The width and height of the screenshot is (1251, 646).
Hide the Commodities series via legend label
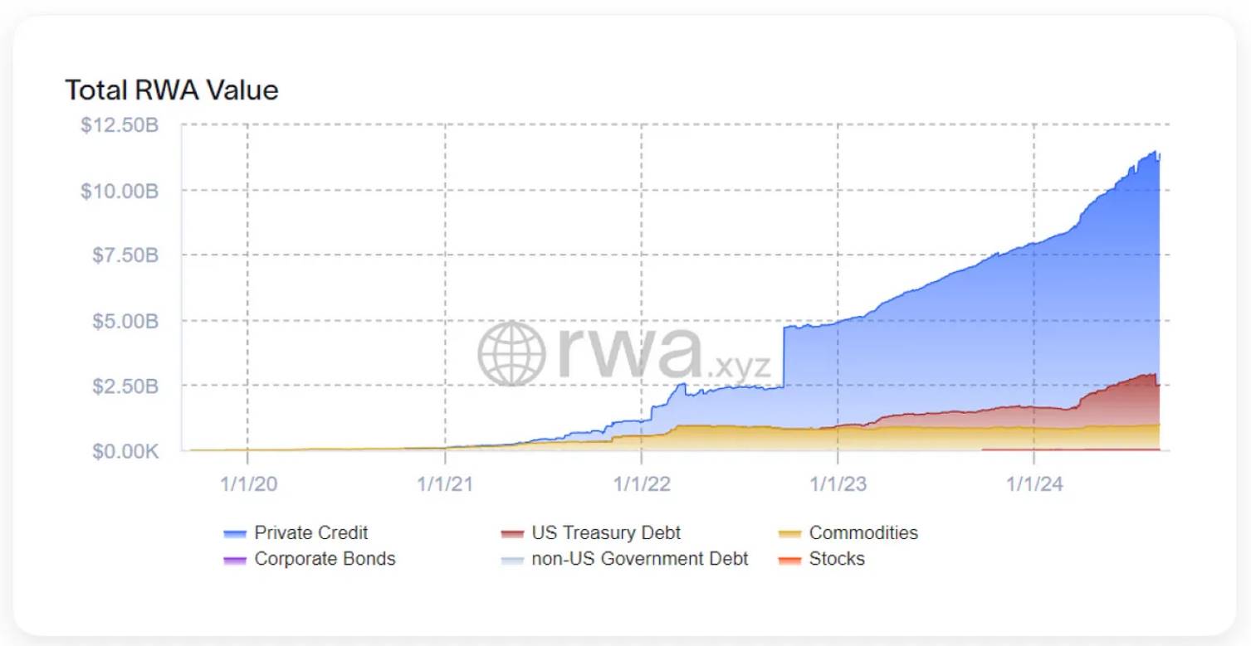[x=863, y=533]
